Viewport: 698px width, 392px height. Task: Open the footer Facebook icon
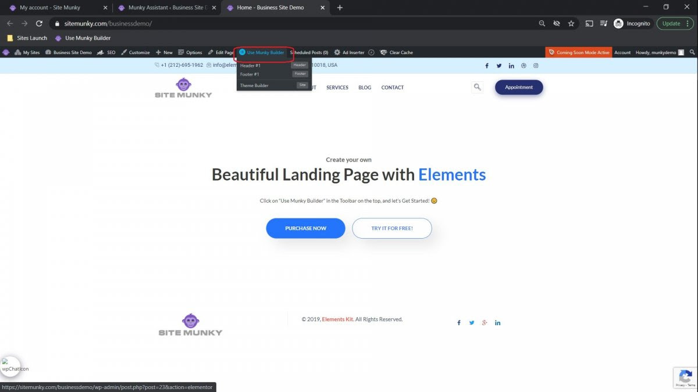coord(459,323)
